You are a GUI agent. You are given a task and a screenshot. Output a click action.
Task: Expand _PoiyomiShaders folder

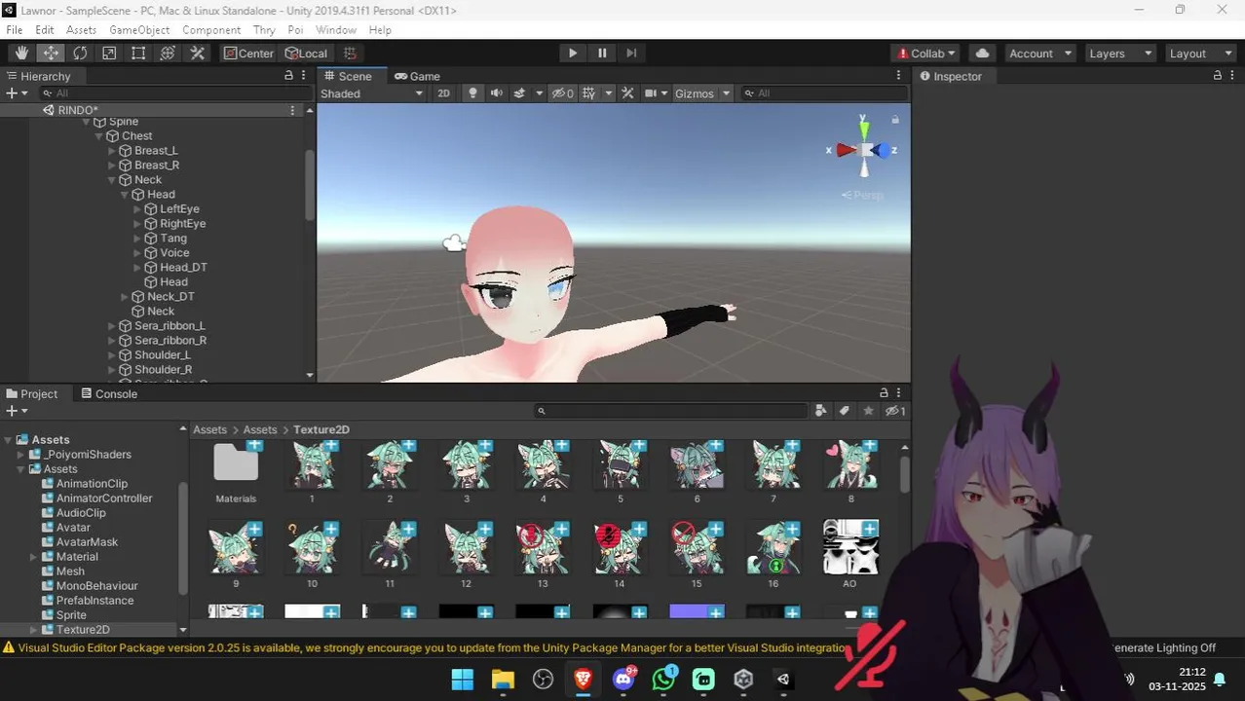pyautogui.click(x=20, y=455)
